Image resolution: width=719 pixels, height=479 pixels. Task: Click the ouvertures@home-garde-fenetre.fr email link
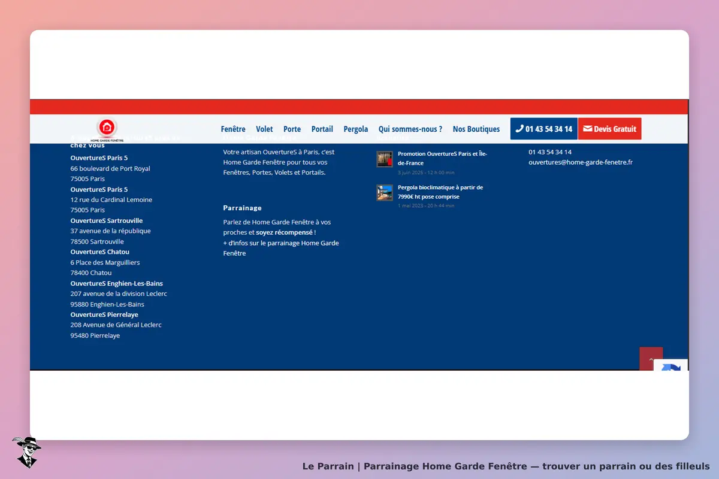[581, 162]
